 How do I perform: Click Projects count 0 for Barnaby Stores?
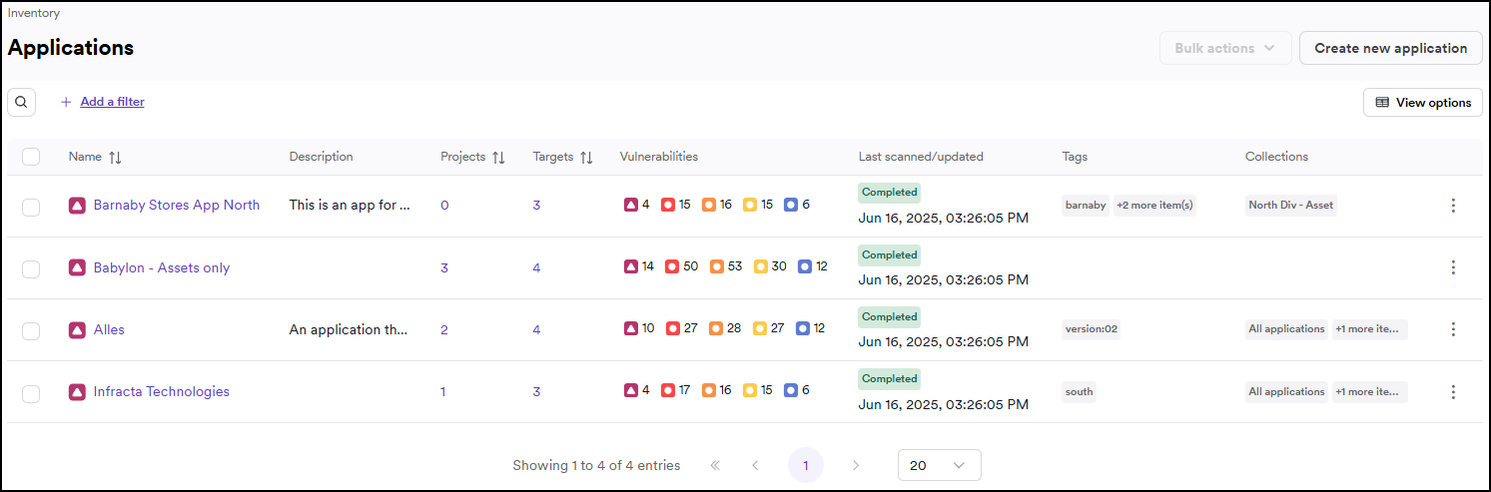(444, 205)
